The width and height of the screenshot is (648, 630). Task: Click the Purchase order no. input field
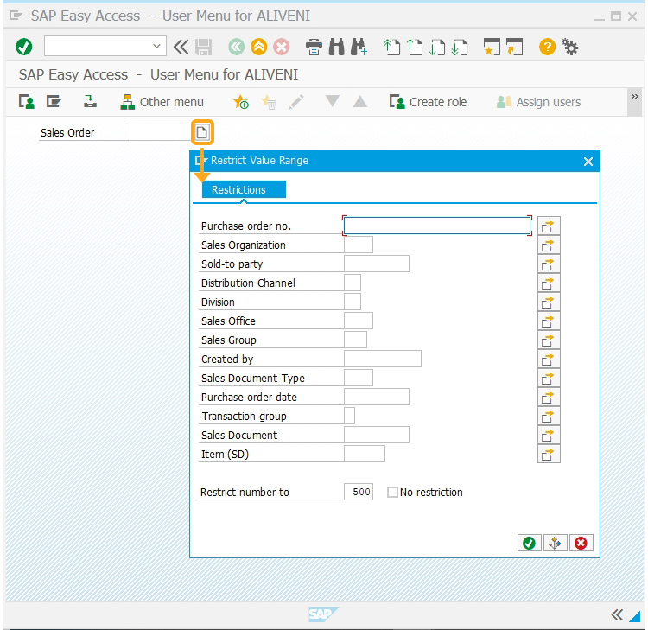(x=437, y=226)
